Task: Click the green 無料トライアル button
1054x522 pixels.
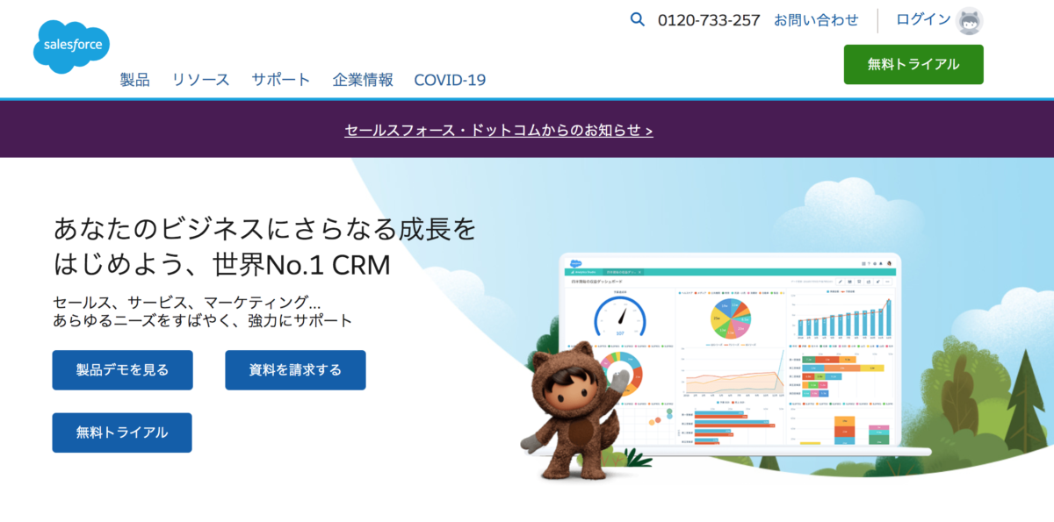Action: [913, 64]
